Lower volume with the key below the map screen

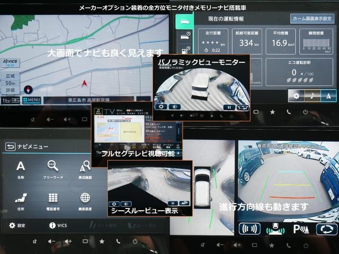(x=50, y=120)
